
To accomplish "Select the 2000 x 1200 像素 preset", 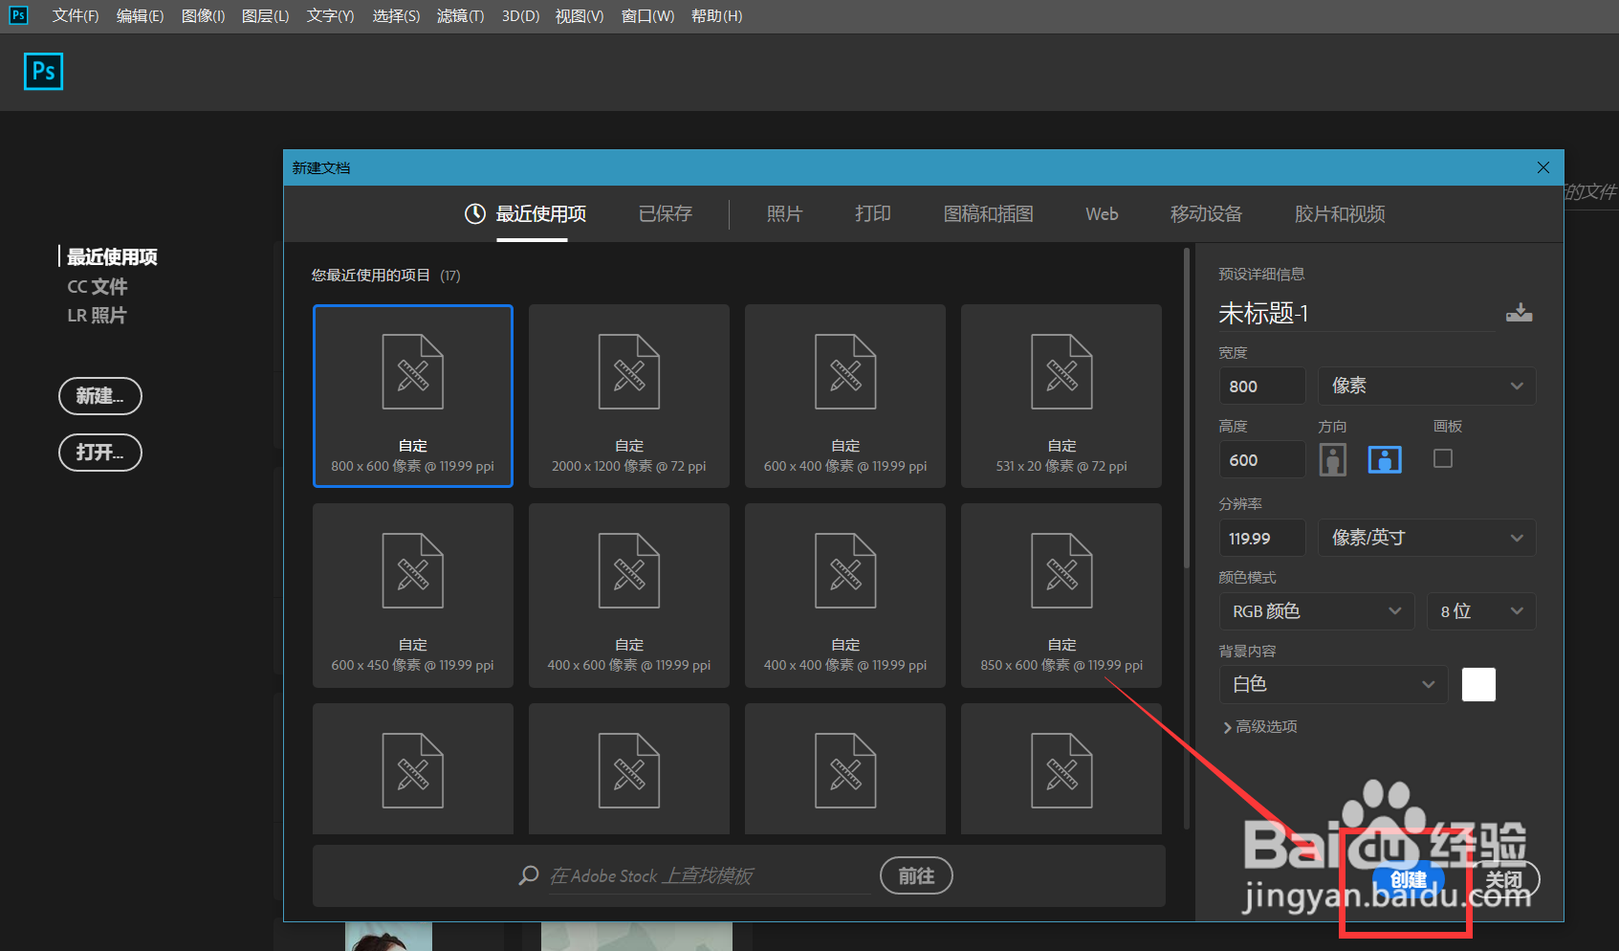I will tap(629, 396).
